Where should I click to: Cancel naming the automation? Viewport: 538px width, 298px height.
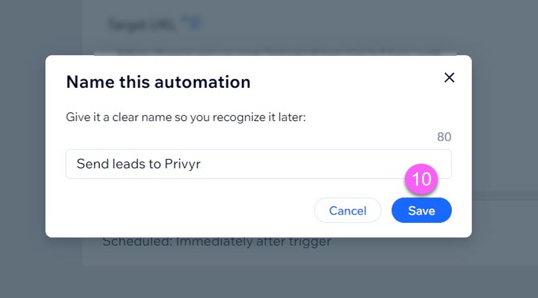(347, 210)
